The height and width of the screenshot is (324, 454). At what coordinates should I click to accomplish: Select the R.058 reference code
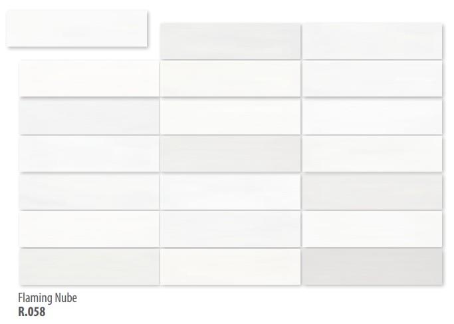[x=31, y=311]
